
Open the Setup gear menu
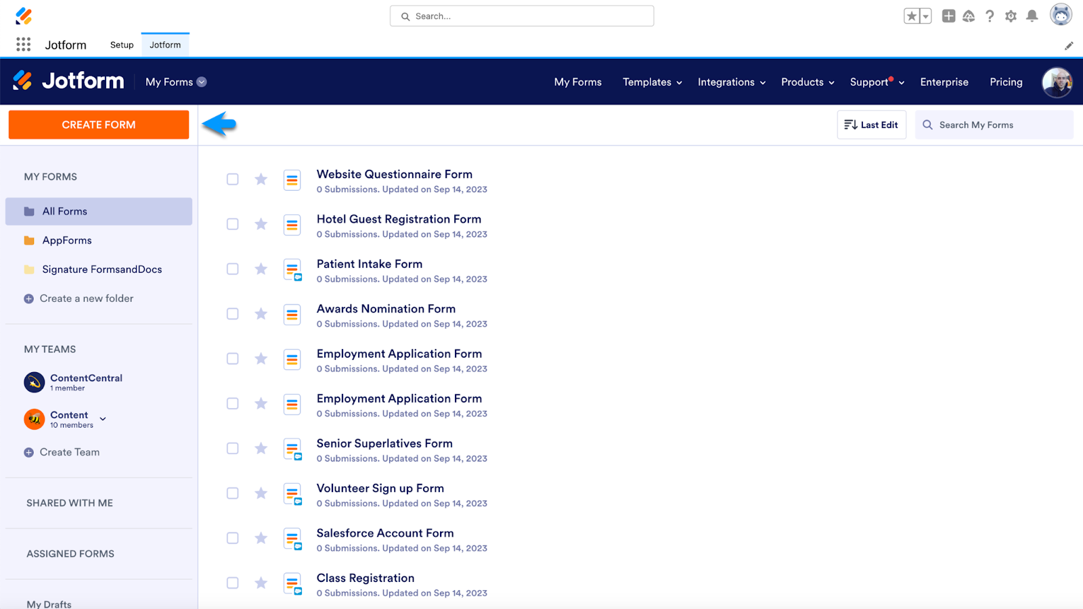tap(1011, 16)
